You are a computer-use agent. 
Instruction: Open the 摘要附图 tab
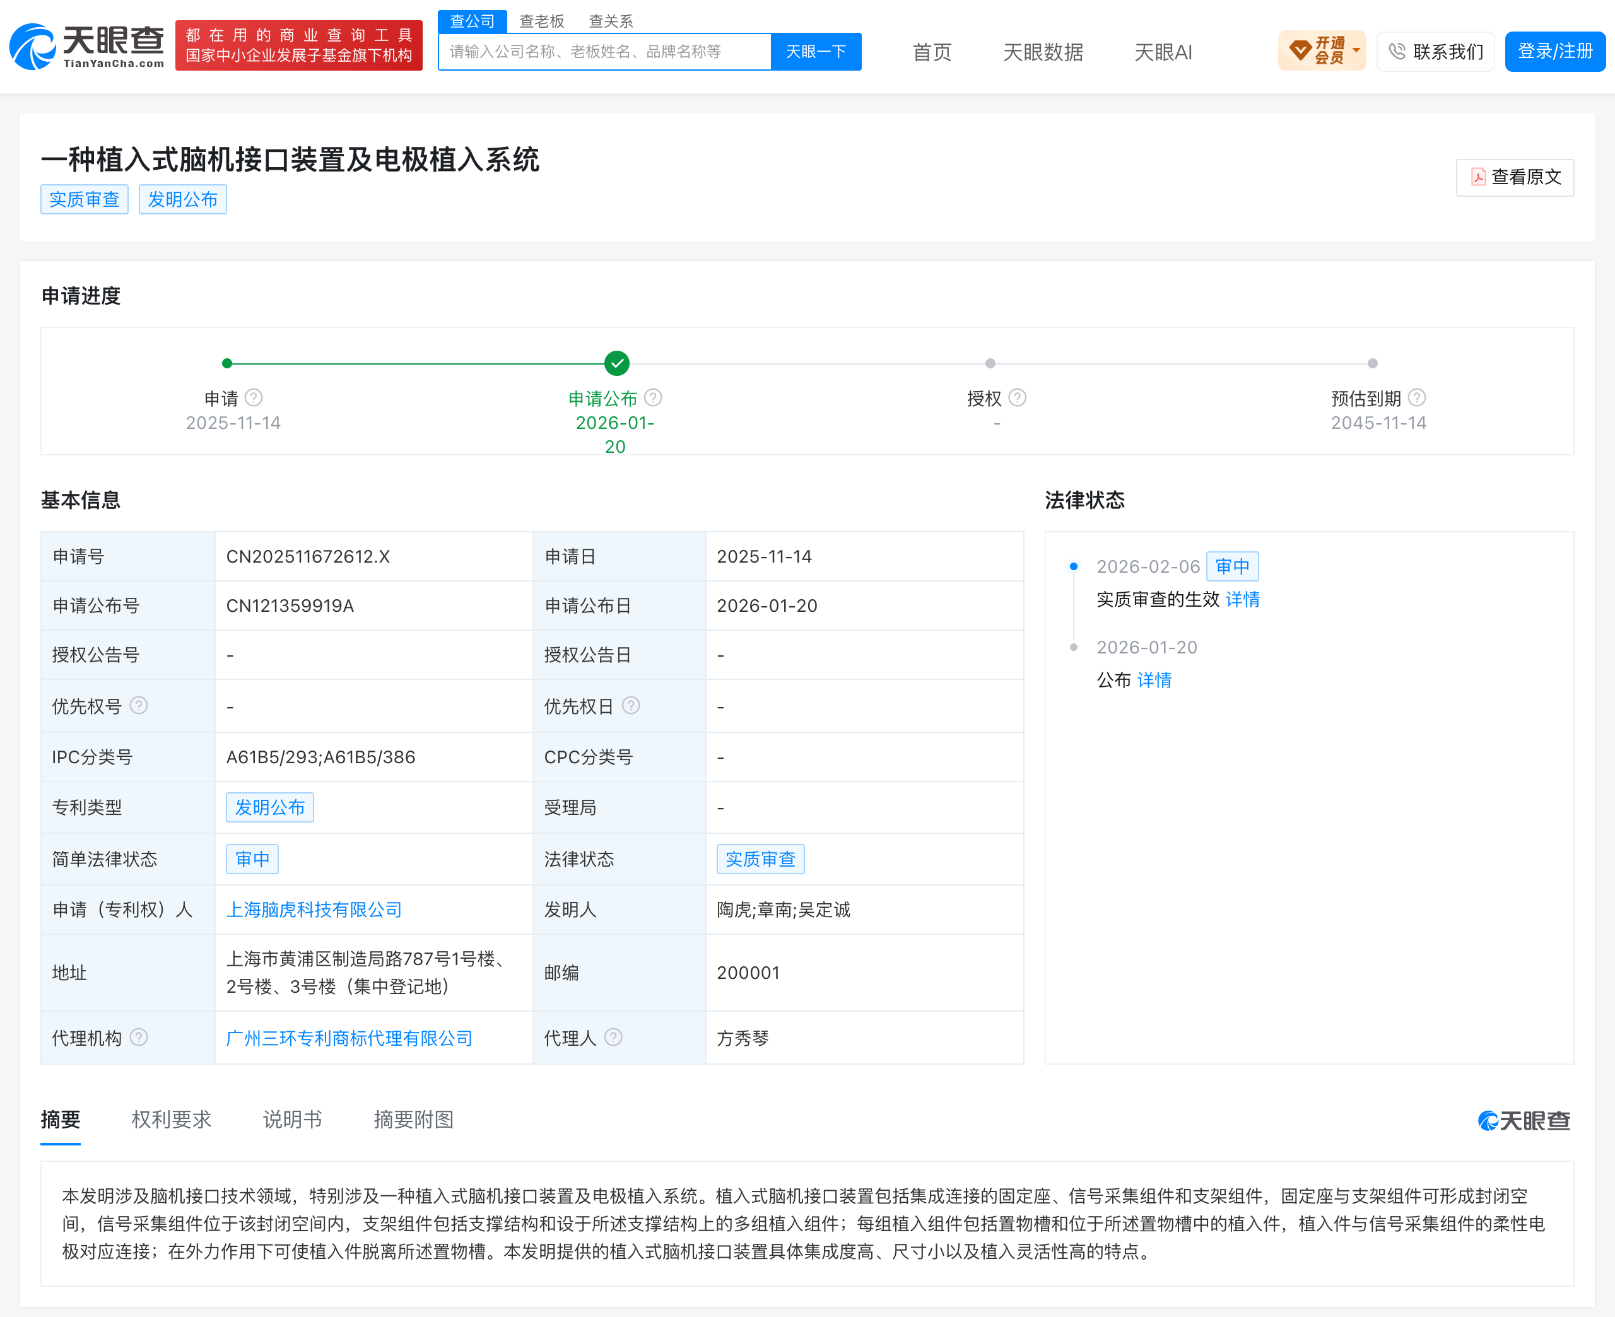[x=413, y=1119]
